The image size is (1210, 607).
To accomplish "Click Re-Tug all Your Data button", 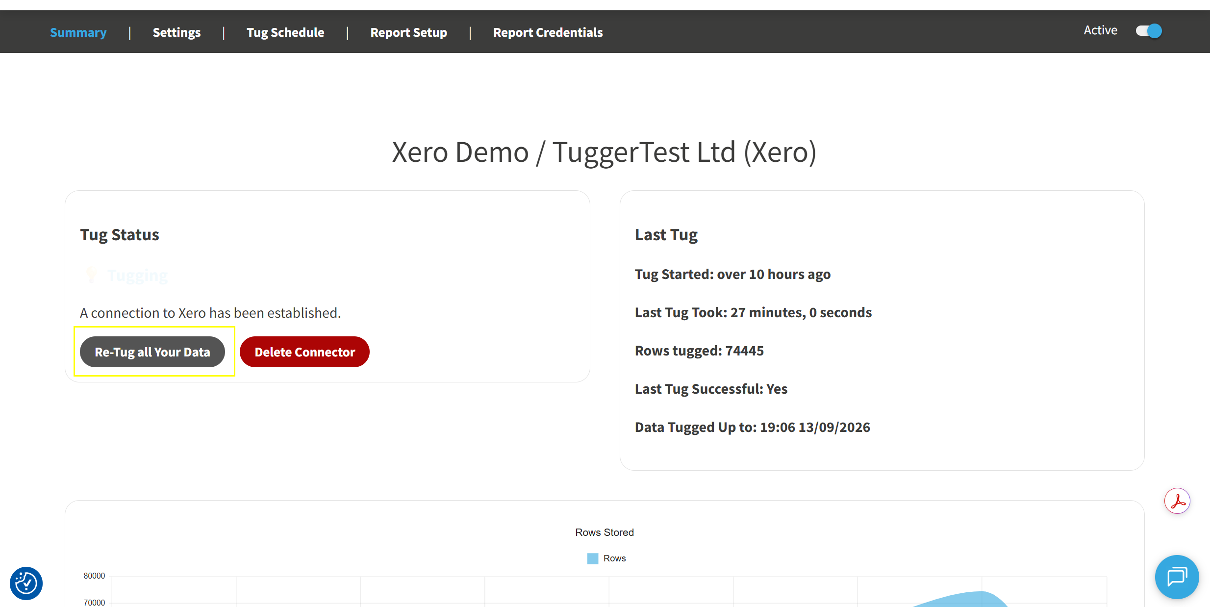I will [152, 352].
